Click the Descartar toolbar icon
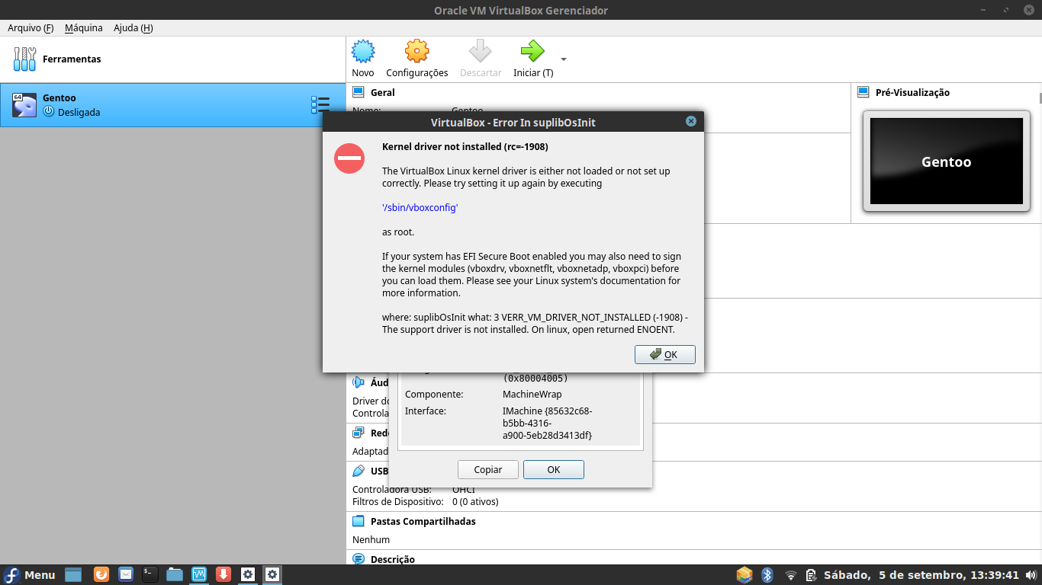The image size is (1042, 585). pyautogui.click(x=481, y=52)
